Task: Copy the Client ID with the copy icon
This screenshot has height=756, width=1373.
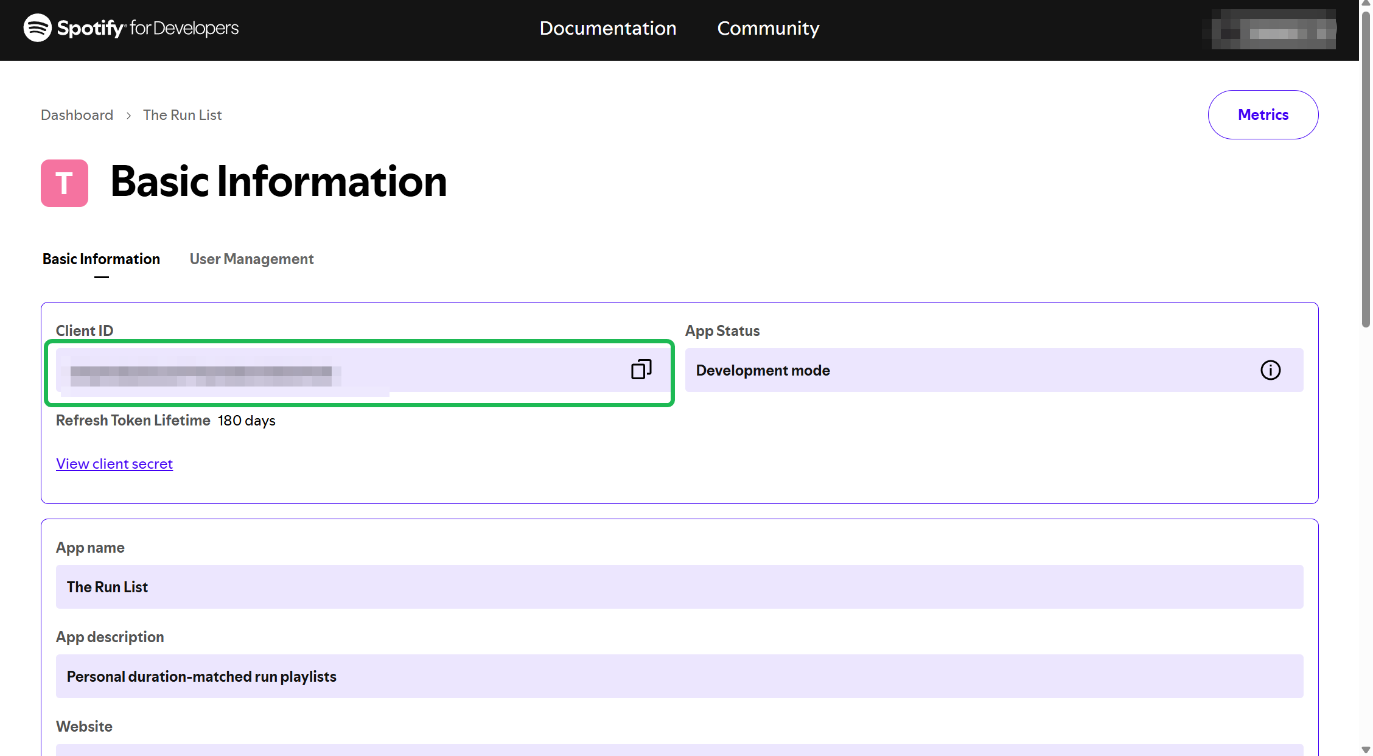Action: [x=641, y=369]
